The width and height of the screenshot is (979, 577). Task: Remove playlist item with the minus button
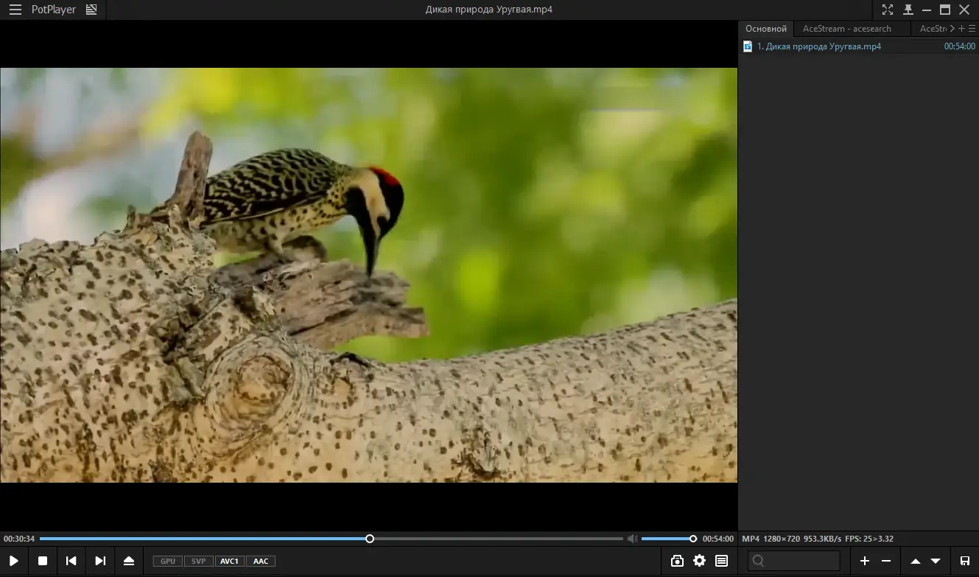pyautogui.click(x=886, y=561)
